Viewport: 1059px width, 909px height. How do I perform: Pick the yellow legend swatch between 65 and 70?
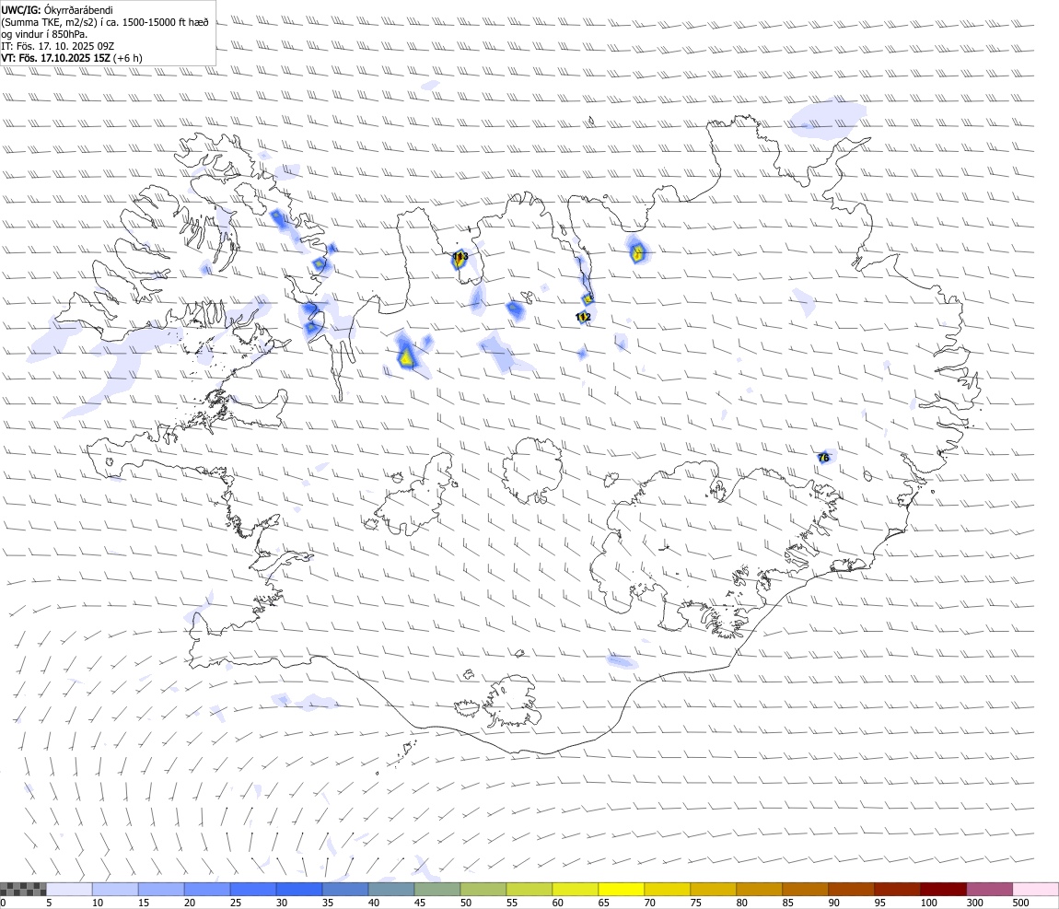[621, 889]
